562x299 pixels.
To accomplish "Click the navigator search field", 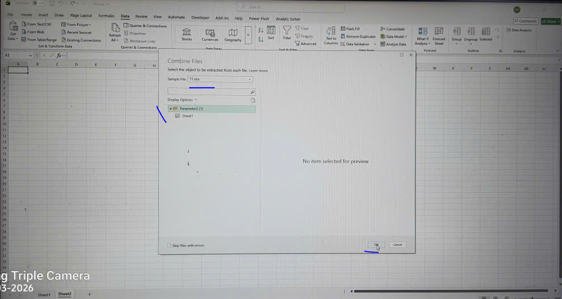I will coord(208,91).
